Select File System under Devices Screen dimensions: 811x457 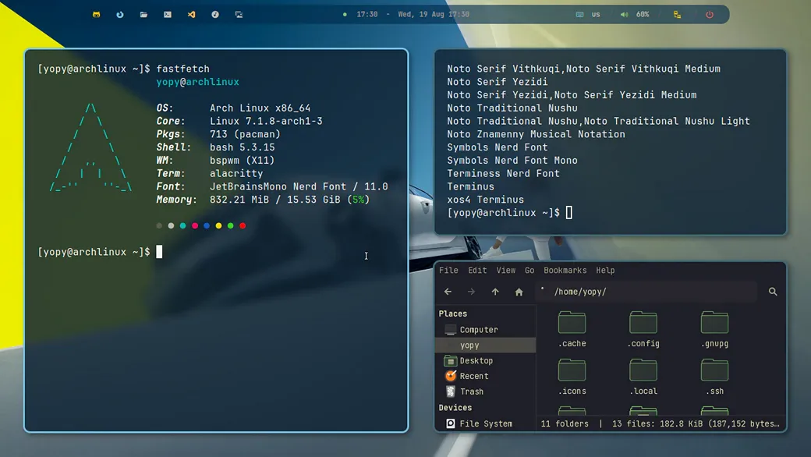coord(485,423)
